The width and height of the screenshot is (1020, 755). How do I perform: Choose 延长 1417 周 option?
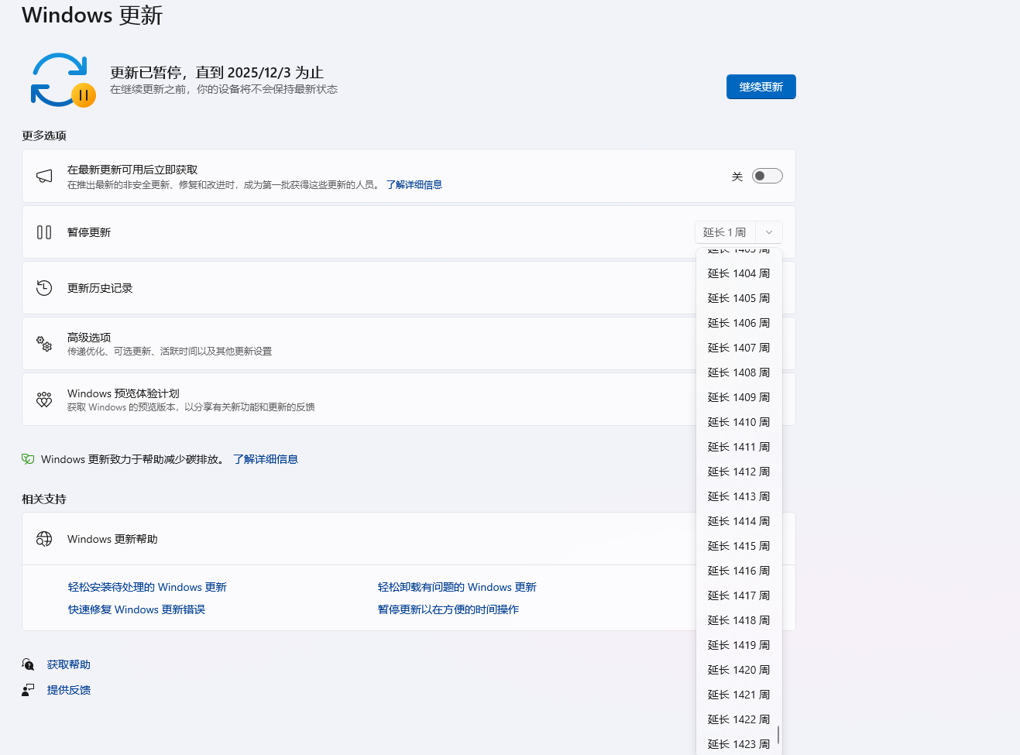click(x=739, y=595)
